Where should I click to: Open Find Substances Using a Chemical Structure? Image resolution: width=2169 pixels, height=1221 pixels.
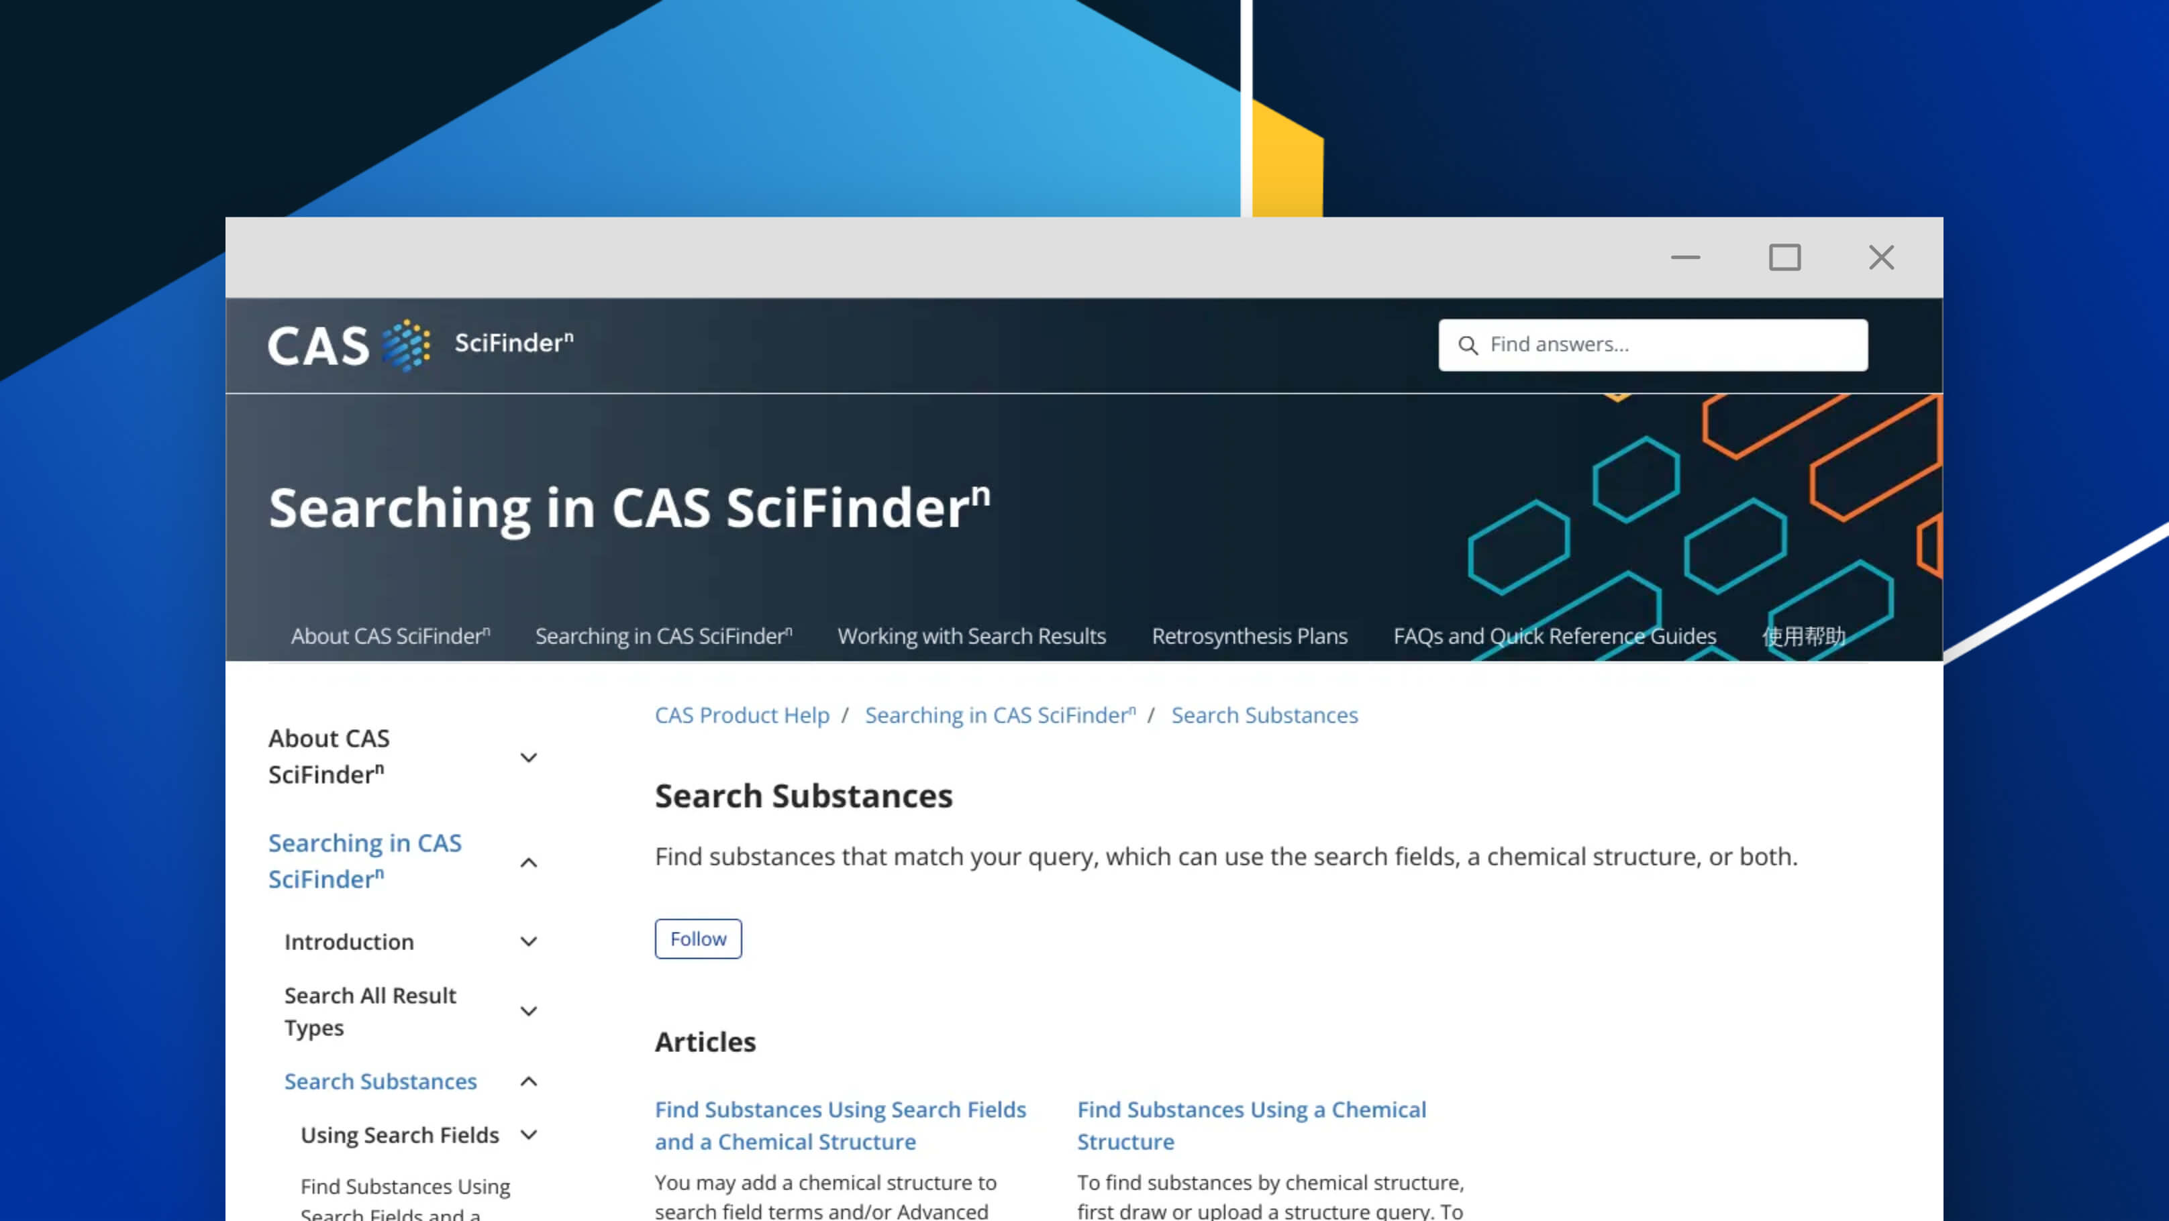[1252, 1124]
